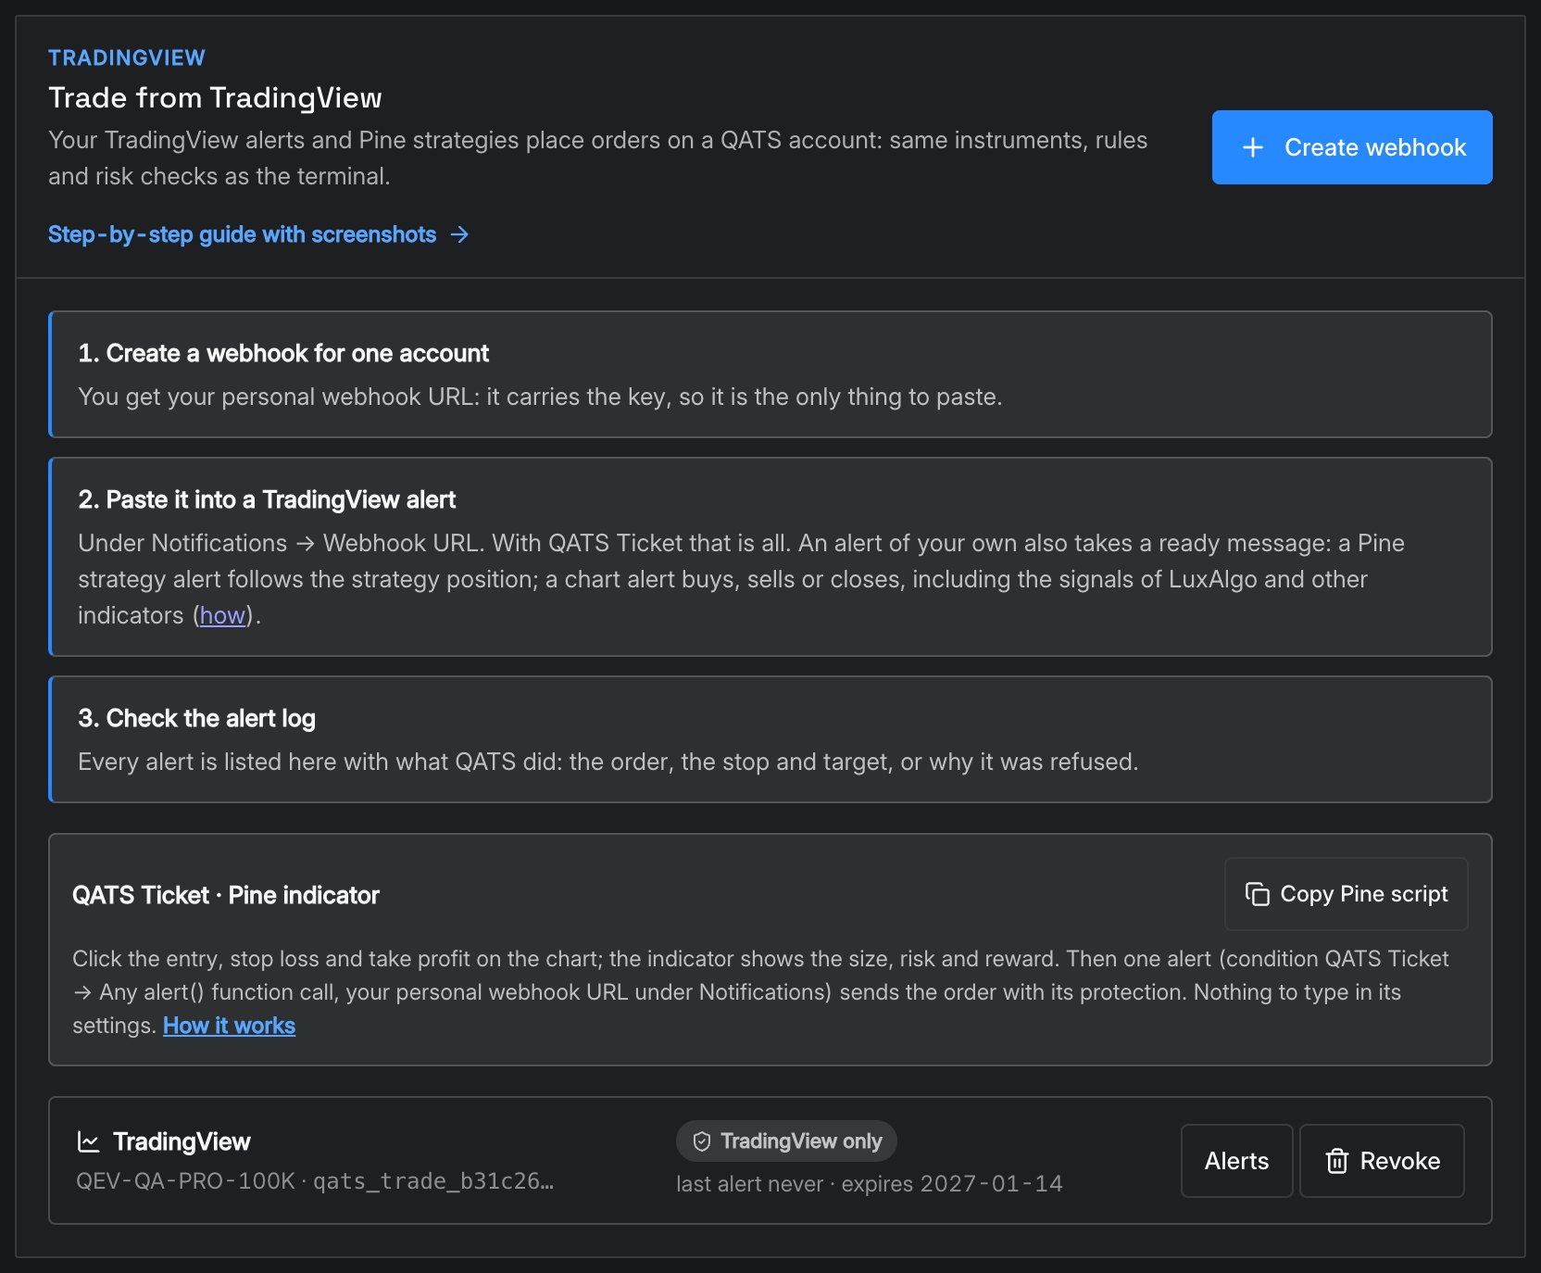The width and height of the screenshot is (1541, 1273).
Task: Open the How it works link
Action: pyautogui.click(x=230, y=1026)
